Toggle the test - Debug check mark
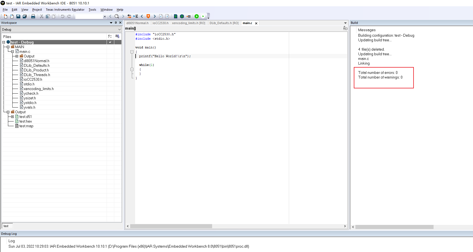 (110, 42)
